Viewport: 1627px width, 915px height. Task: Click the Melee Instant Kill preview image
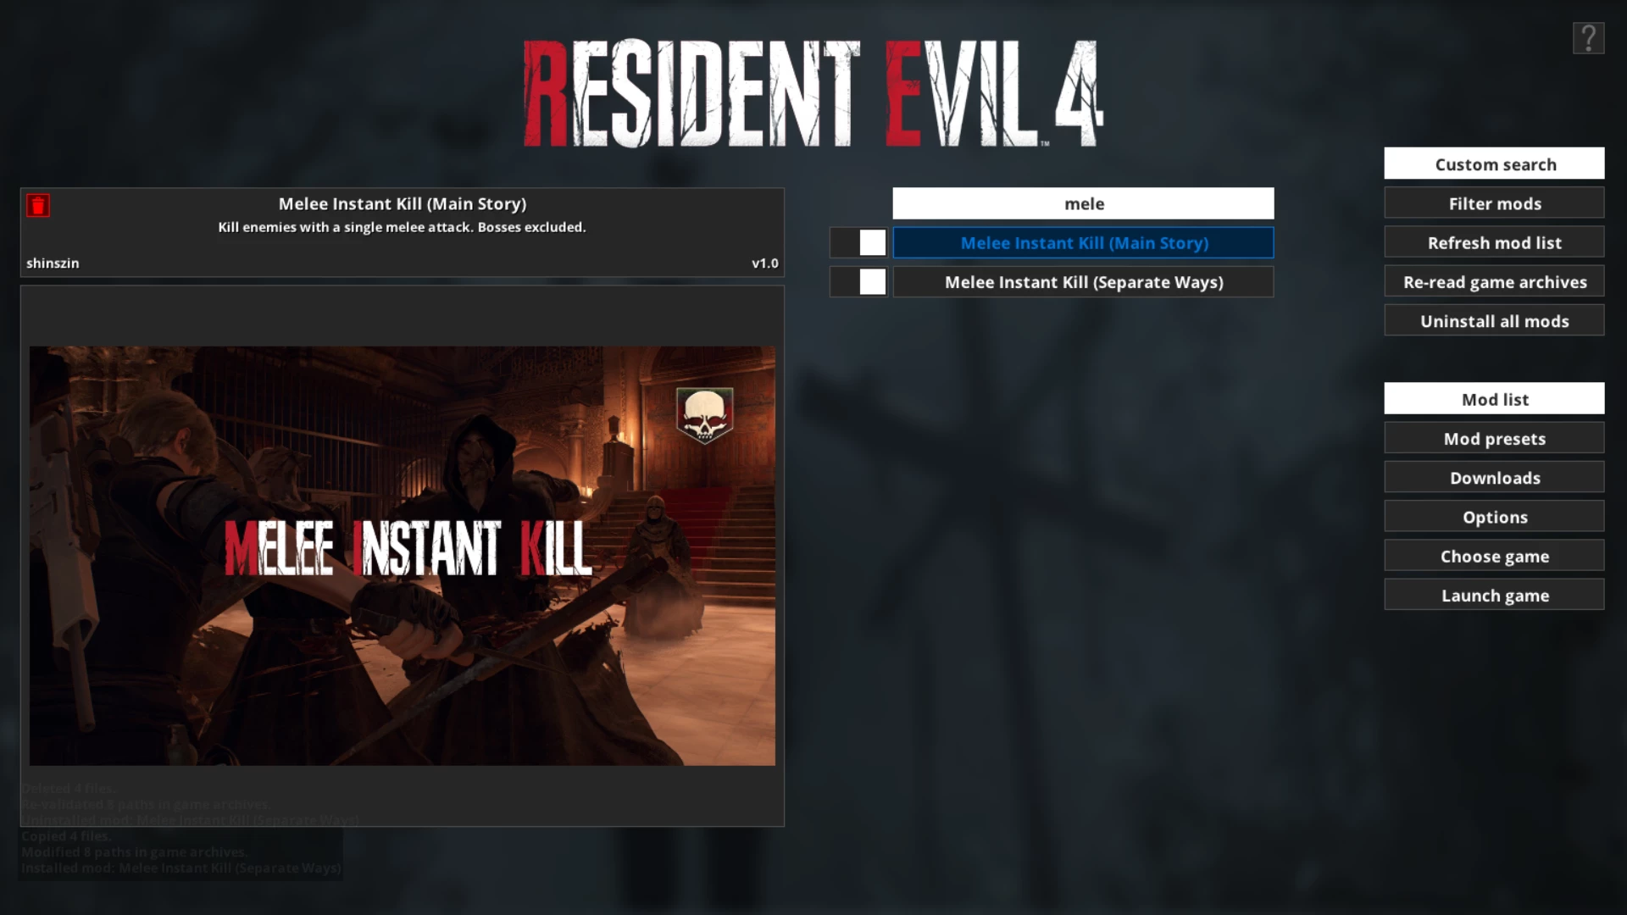coord(403,556)
